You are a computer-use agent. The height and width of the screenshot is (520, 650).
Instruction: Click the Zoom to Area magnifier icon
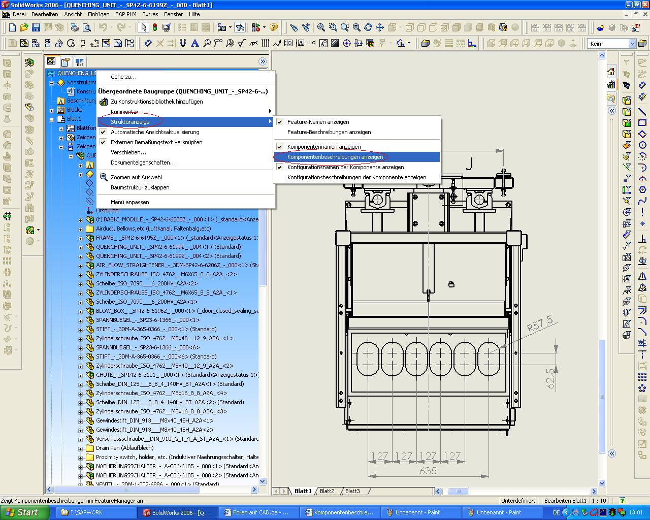(x=333, y=27)
